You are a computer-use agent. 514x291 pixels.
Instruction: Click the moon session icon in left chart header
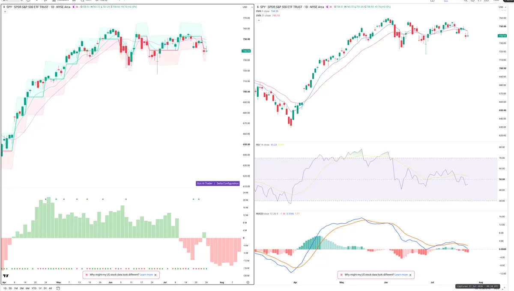(74, 7)
